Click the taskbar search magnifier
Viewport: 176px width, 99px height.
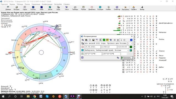[9, 97]
